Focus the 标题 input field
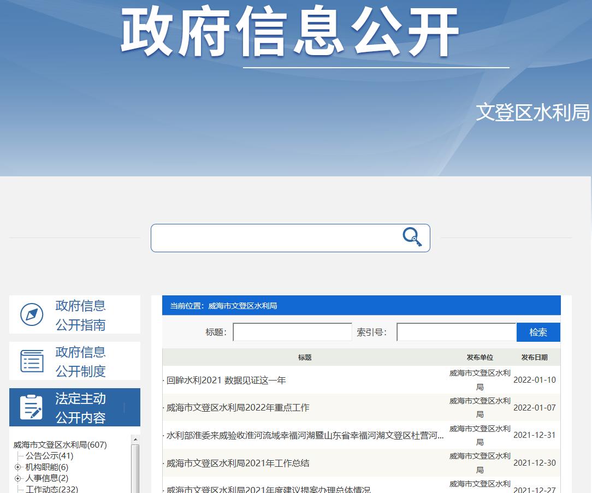The height and width of the screenshot is (493, 592). (x=292, y=332)
